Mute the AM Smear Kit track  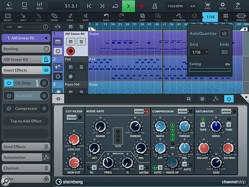coord(71,42)
